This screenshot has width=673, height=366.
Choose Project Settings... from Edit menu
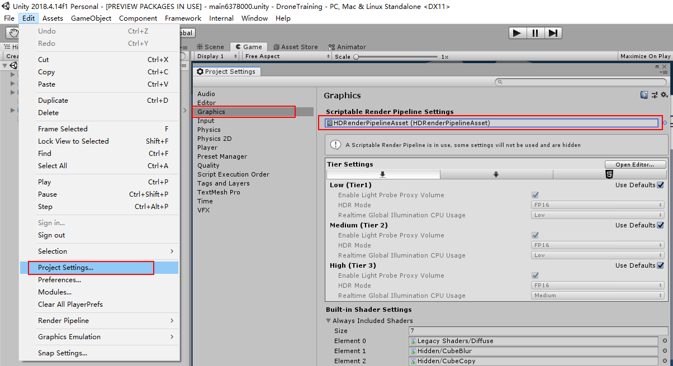99,268
